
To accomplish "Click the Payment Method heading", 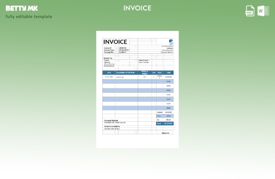I will point(111,120).
